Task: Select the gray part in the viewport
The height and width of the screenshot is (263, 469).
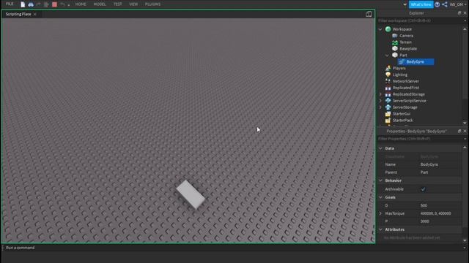Action: click(191, 194)
